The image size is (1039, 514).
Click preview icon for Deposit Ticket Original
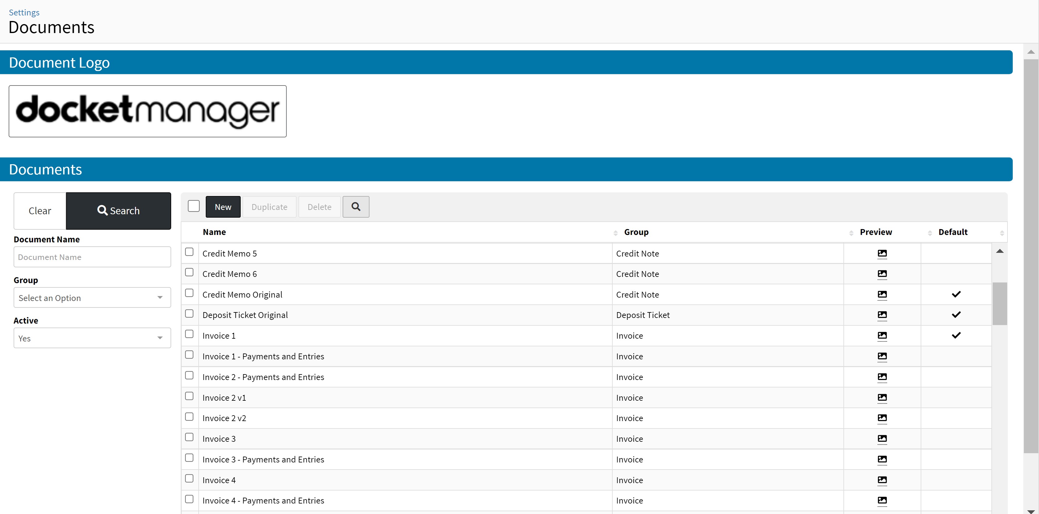click(x=882, y=315)
